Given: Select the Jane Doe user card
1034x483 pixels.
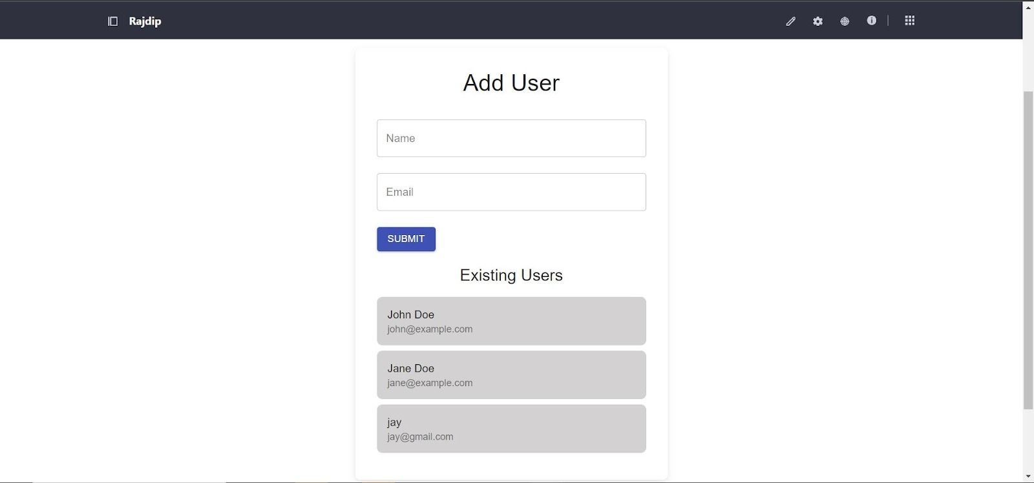Looking at the screenshot, I should pos(511,375).
